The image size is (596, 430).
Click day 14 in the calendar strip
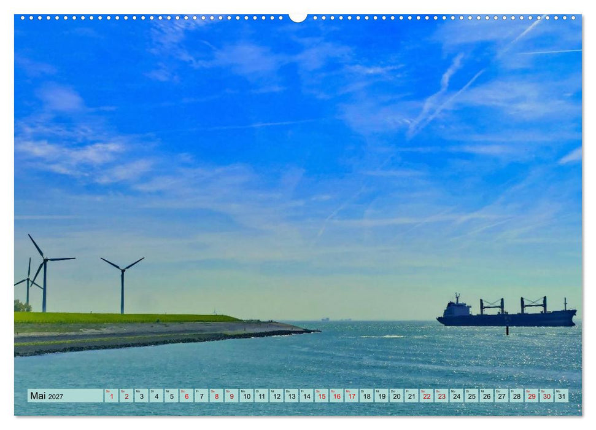306,396
